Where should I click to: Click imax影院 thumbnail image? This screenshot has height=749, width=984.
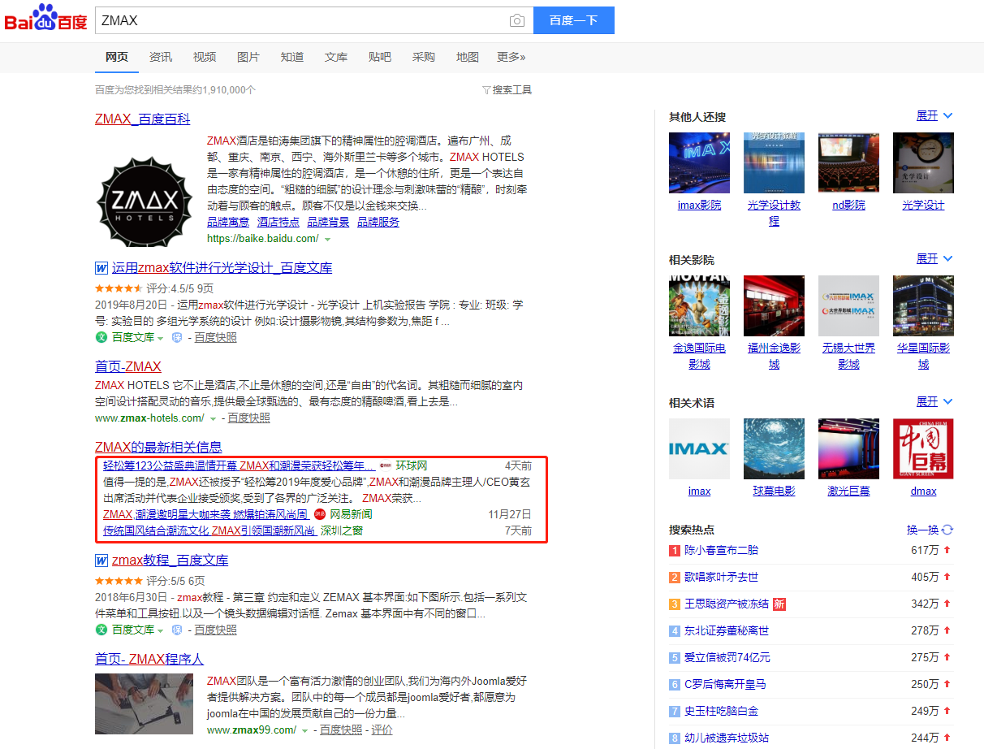click(699, 162)
